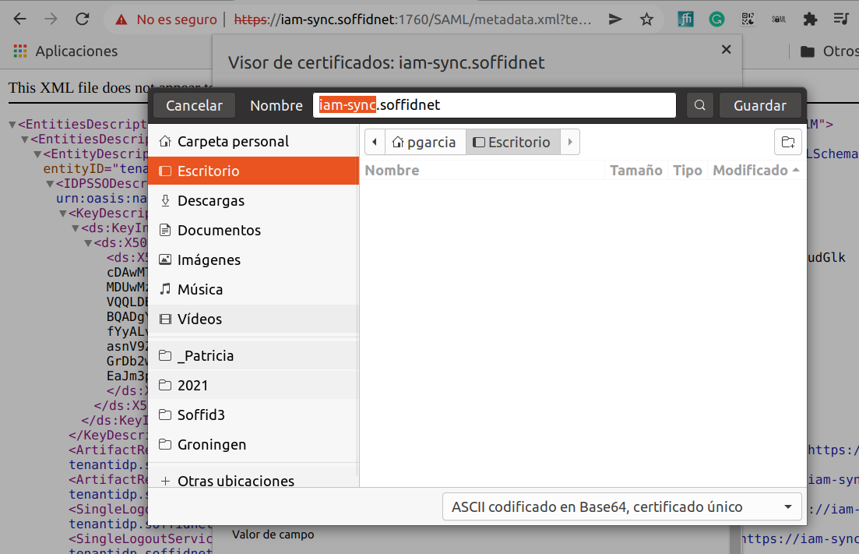Open Carpeta personal in sidebar
Image resolution: width=859 pixels, height=554 pixels.
tap(254, 141)
